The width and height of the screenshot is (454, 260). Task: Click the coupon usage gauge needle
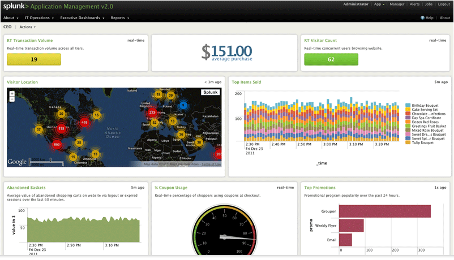(238, 238)
